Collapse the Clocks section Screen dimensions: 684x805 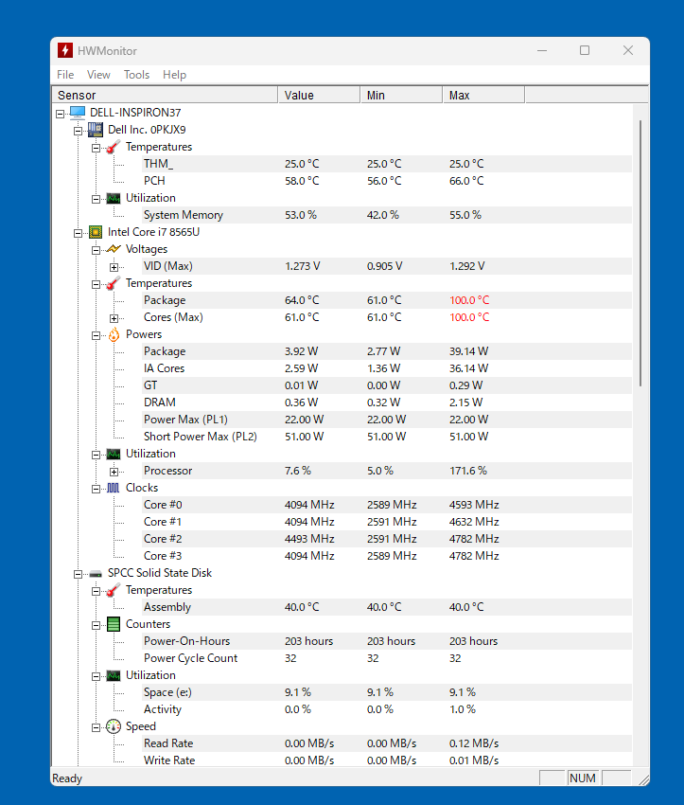coord(96,489)
